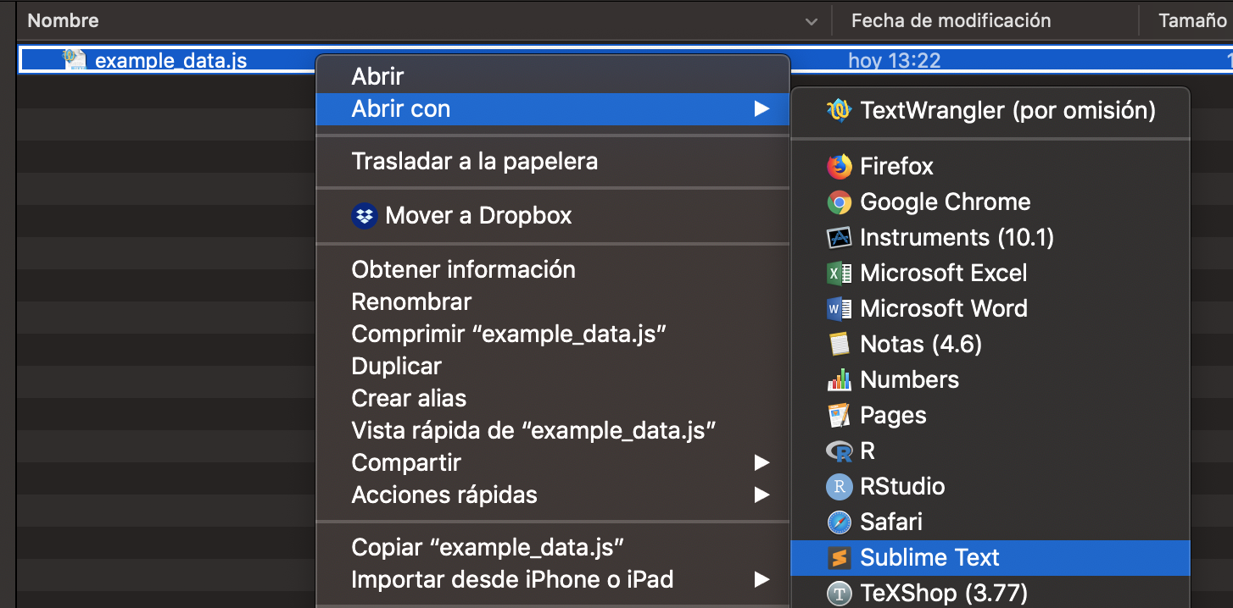The height and width of the screenshot is (608, 1233).
Task: Click the Microsoft Excel icon
Action: [x=839, y=274]
